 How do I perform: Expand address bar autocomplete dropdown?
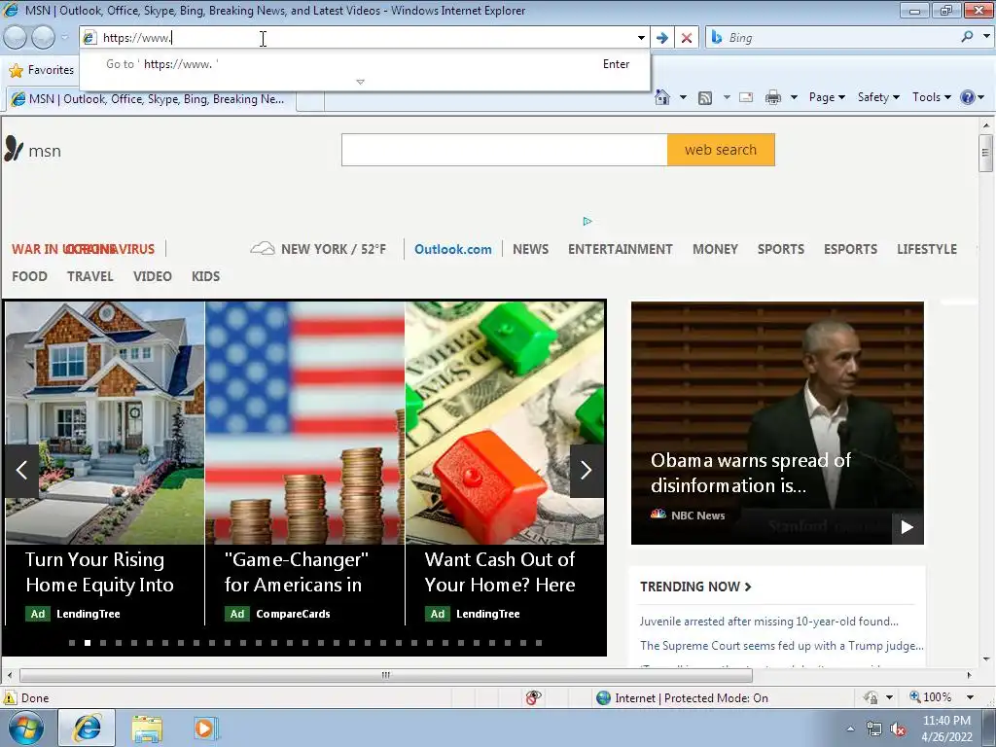point(641,38)
